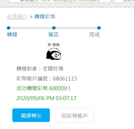Click the 好 我滾 caption above avatar

[x=53, y=45]
